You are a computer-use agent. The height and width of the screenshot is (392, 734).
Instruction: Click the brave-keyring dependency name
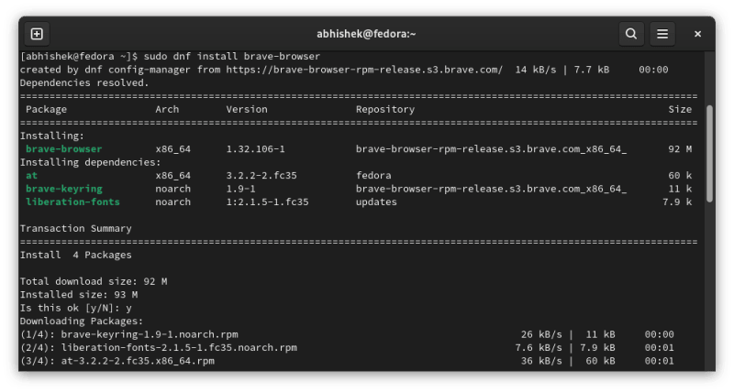(63, 189)
